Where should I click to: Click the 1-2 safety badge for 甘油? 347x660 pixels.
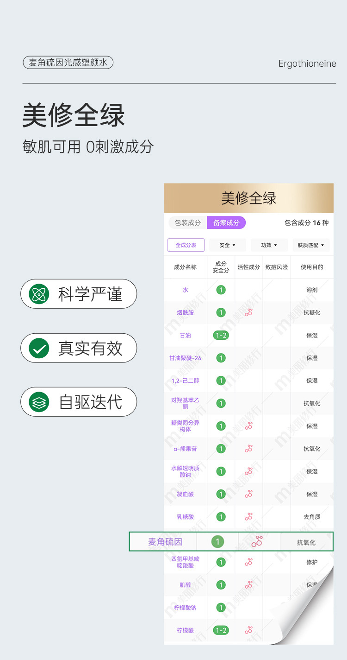coord(221,335)
